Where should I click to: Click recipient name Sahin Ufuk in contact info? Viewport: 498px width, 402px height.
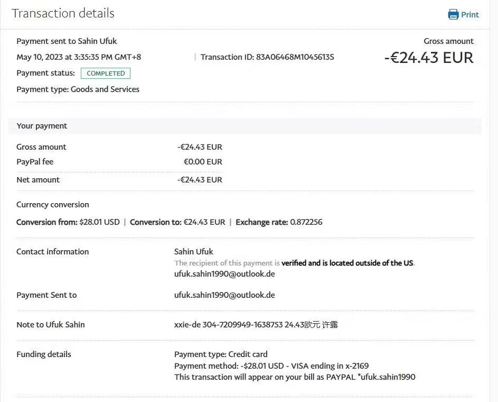[194, 252]
